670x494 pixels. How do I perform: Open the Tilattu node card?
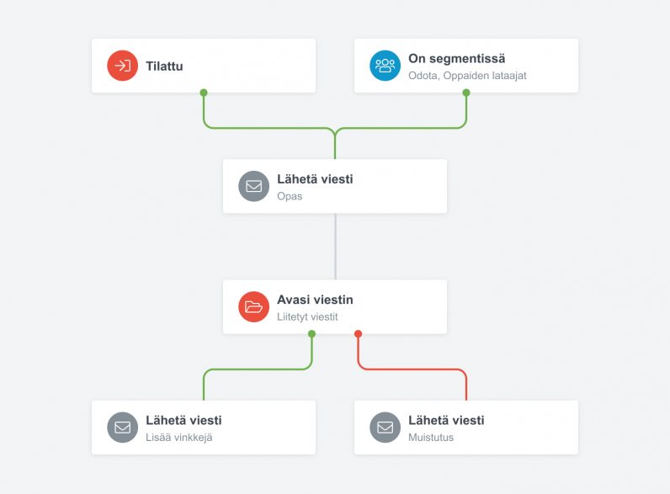coord(204,66)
